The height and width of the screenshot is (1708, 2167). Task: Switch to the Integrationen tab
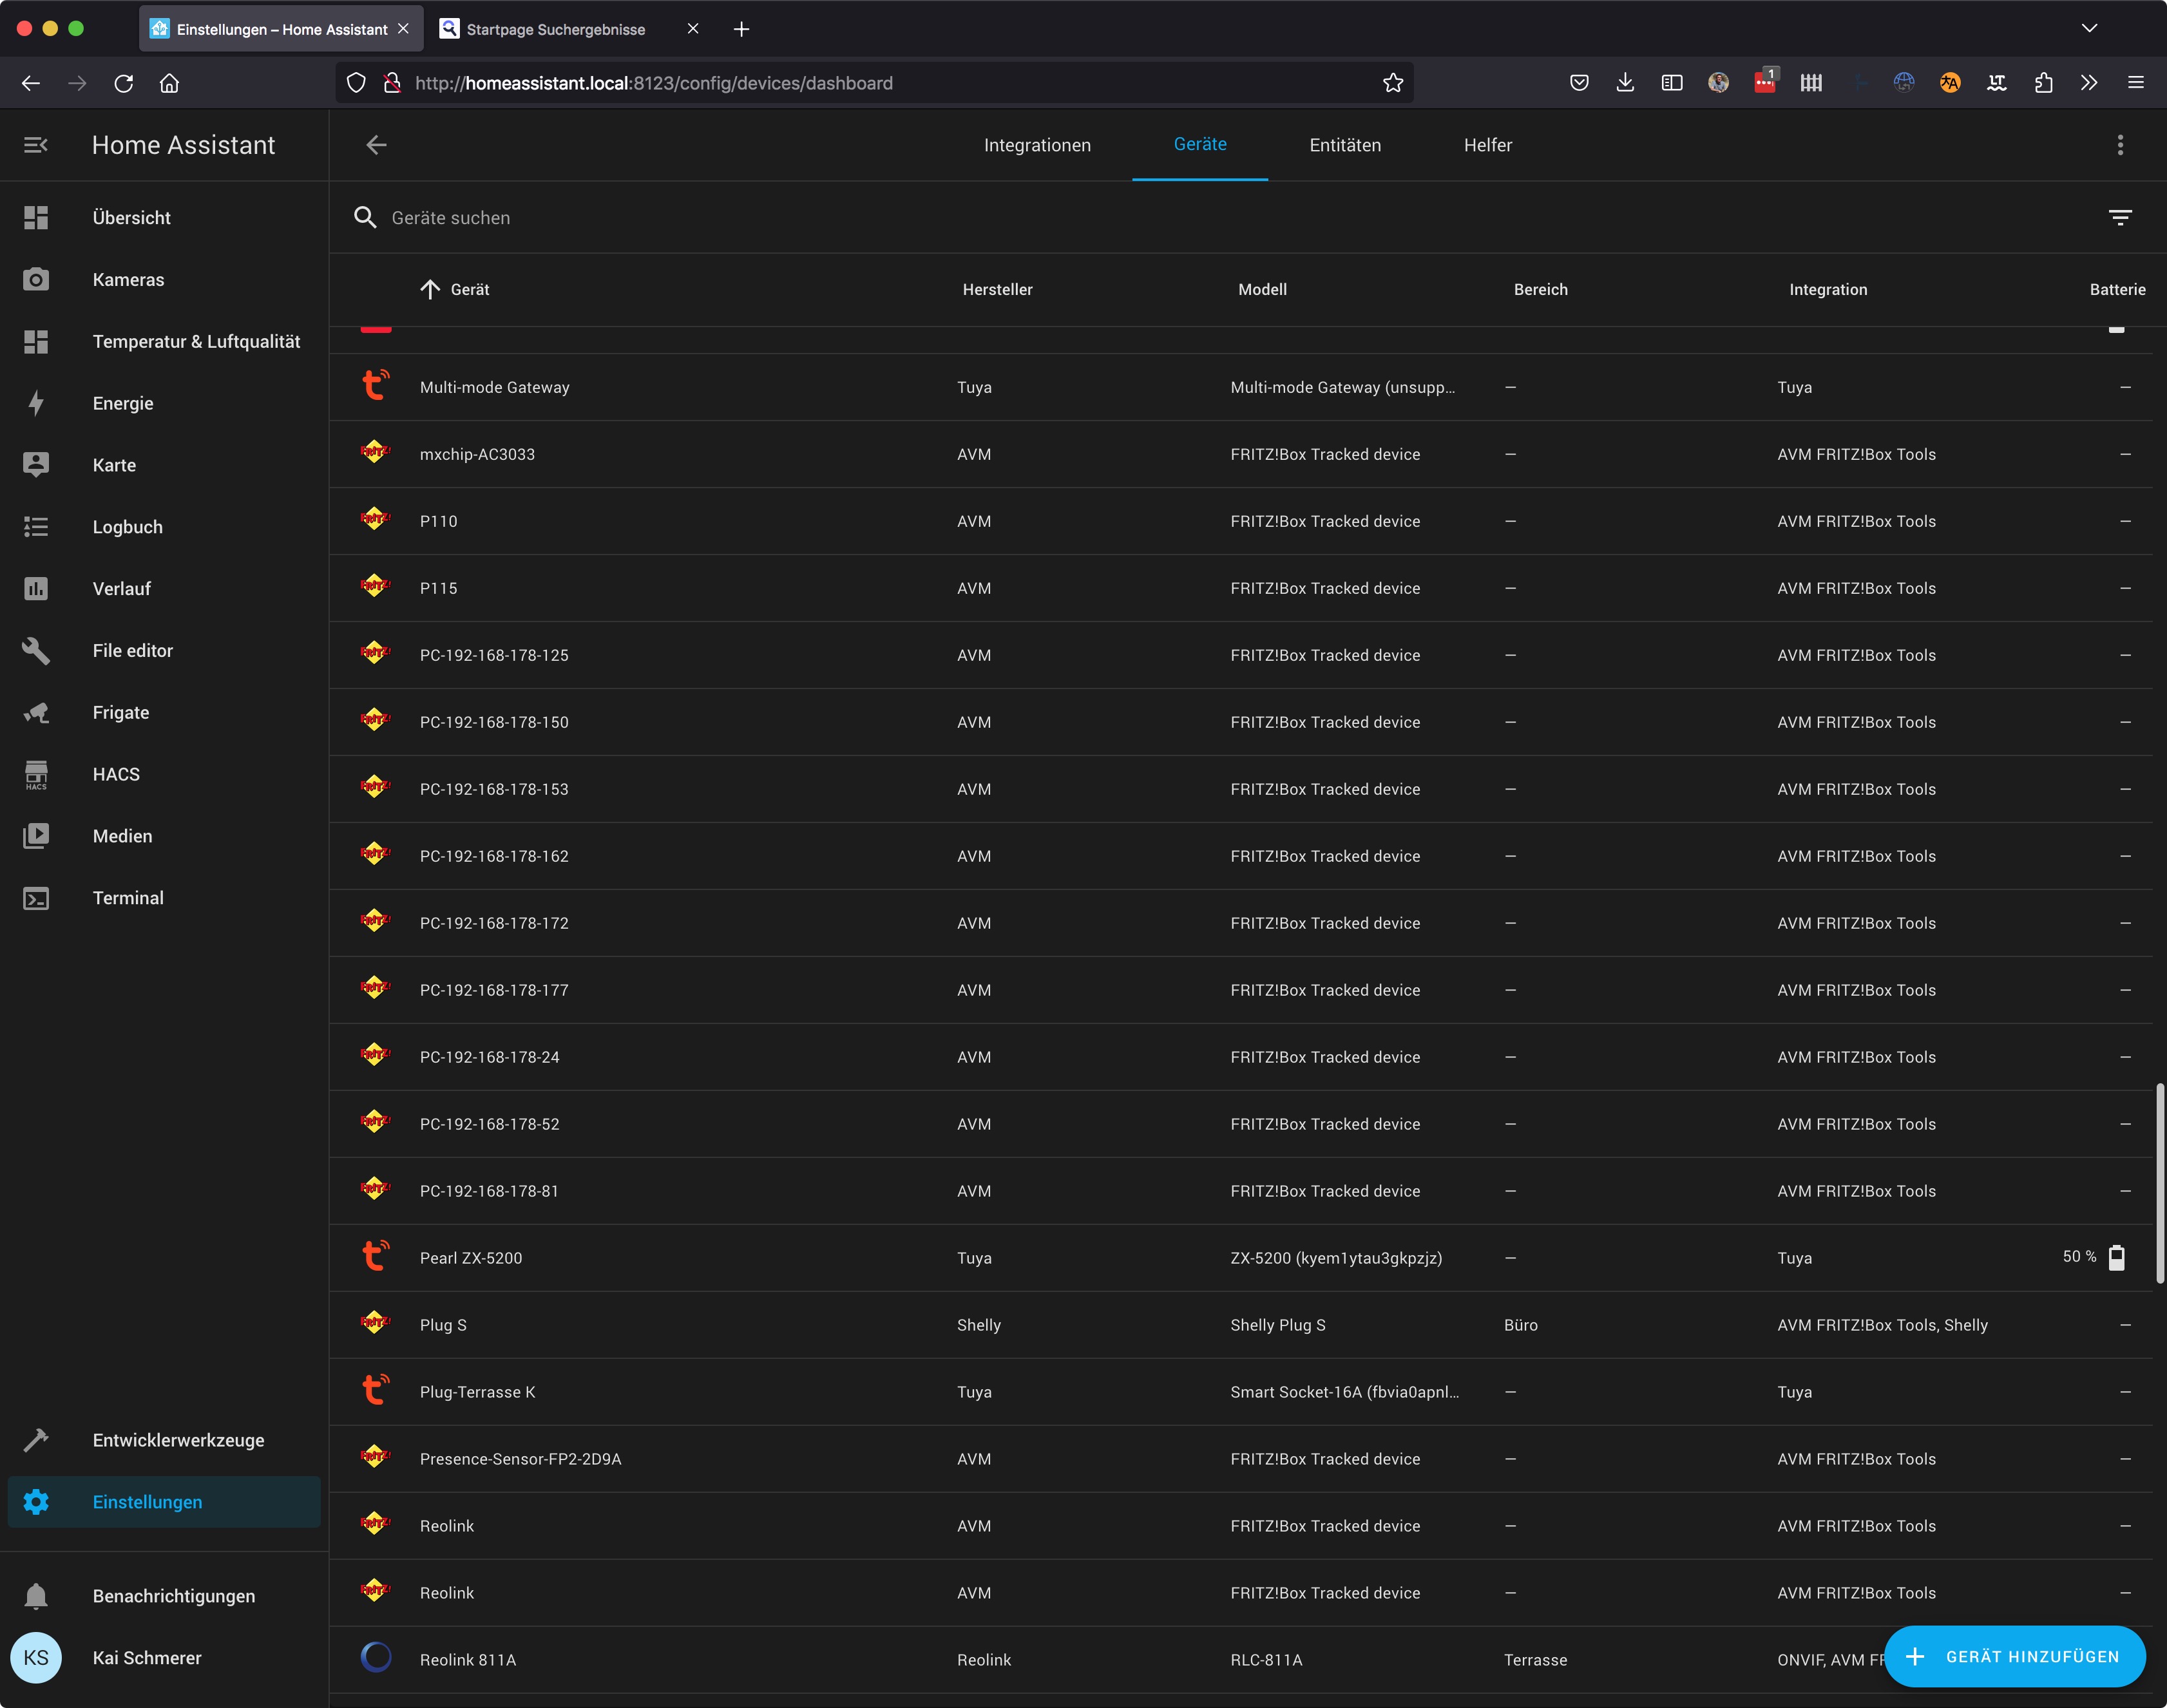tap(1037, 145)
